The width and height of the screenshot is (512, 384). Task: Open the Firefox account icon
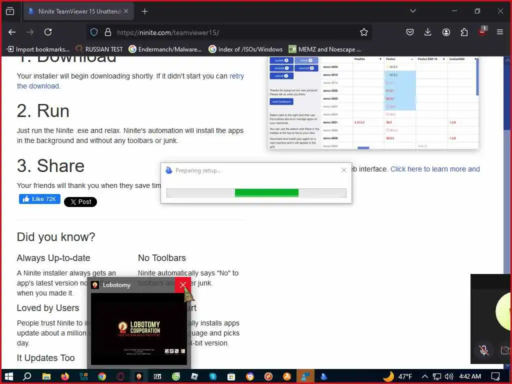(446, 32)
